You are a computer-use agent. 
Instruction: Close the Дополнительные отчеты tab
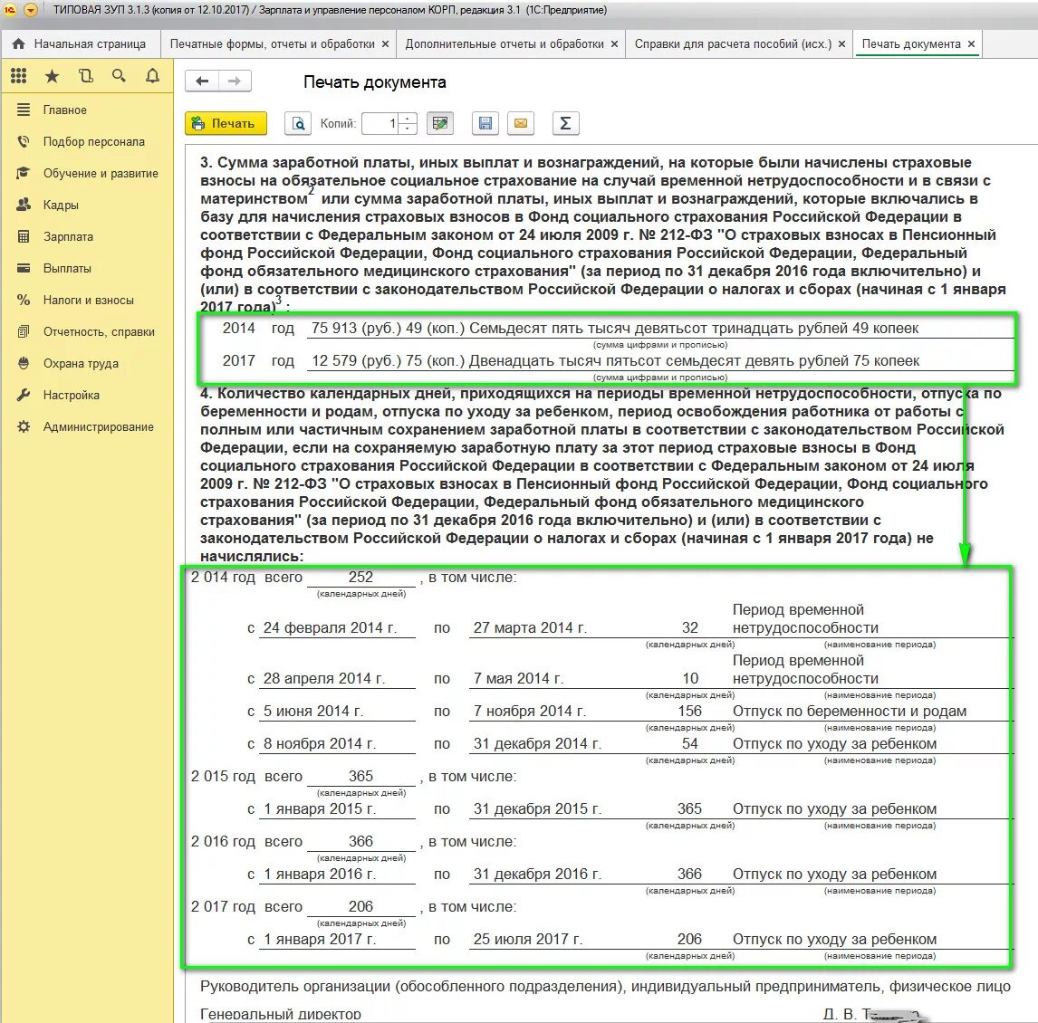tap(614, 43)
